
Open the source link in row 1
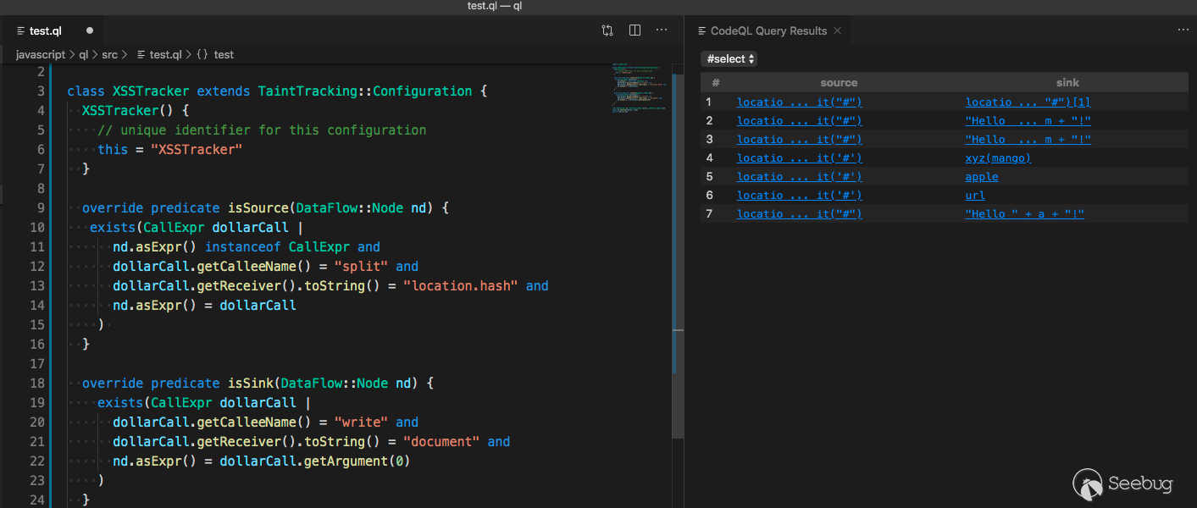click(x=799, y=102)
